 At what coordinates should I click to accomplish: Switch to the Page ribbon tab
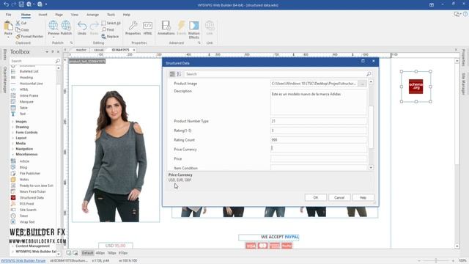59,15
